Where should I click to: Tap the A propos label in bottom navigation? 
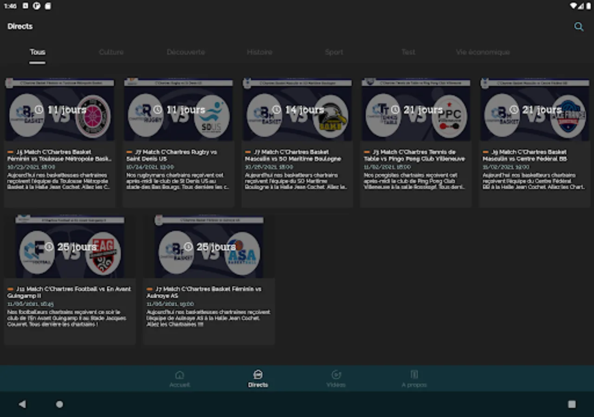pos(414,385)
